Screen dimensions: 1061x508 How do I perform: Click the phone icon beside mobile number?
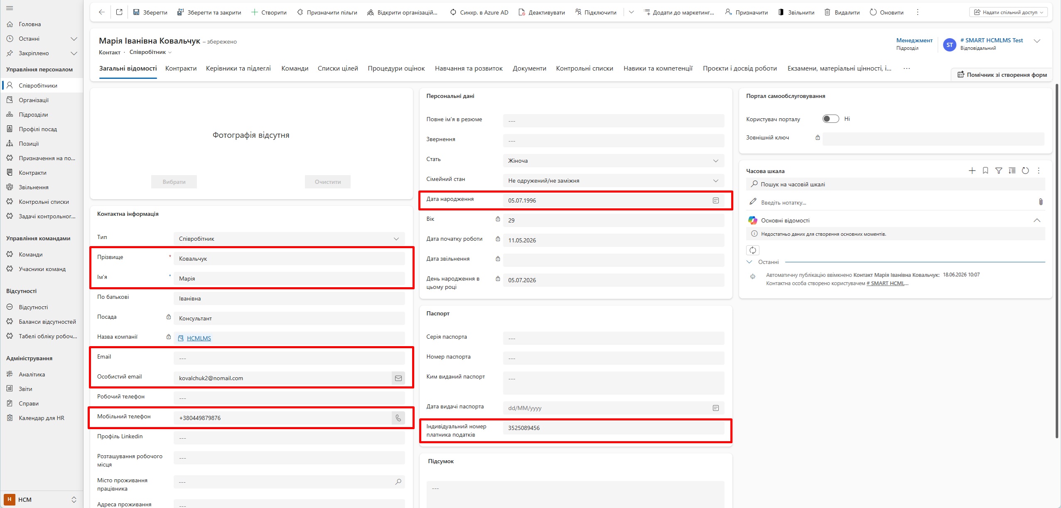398,418
